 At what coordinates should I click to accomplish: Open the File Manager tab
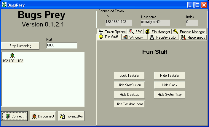pyautogui.click(x=158, y=32)
